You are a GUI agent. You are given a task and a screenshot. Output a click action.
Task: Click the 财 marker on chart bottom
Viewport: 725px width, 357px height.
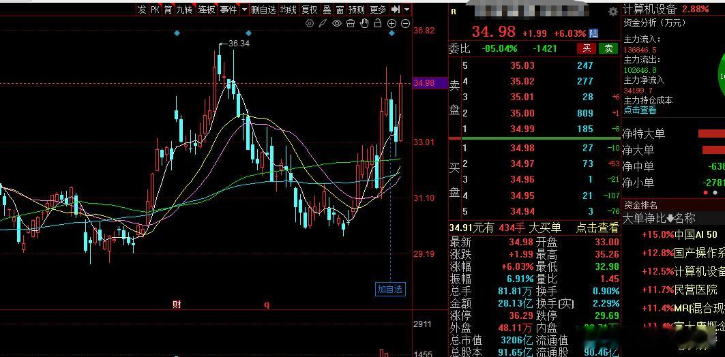click(x=177, y=304)
